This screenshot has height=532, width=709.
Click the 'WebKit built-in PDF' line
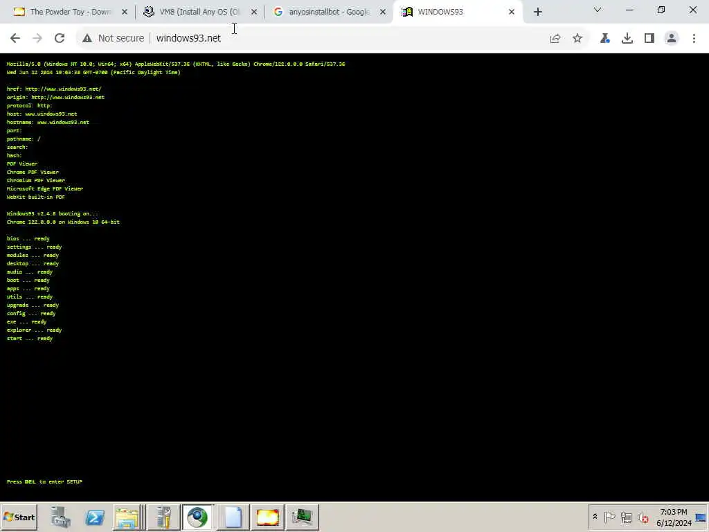[36, 197]
